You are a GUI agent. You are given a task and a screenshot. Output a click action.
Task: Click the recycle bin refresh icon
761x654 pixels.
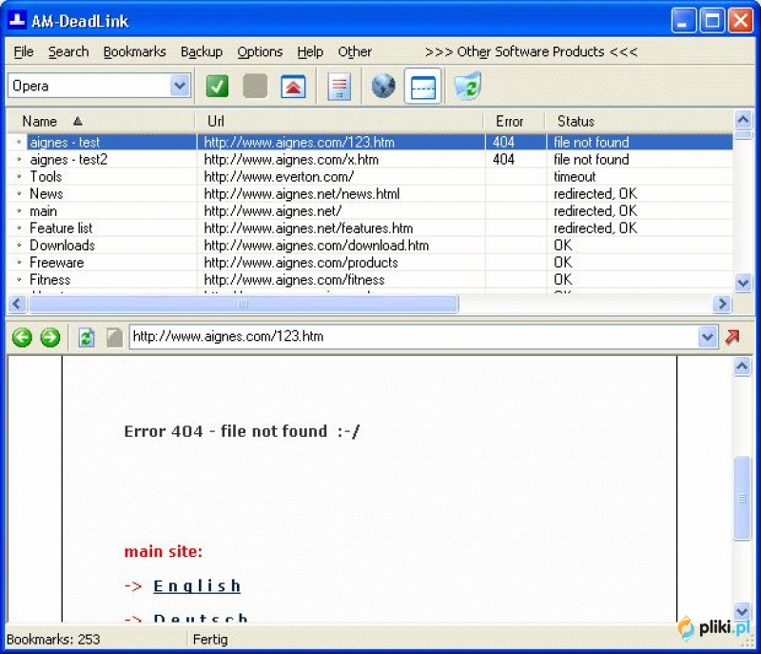click(x=467, y=86)
